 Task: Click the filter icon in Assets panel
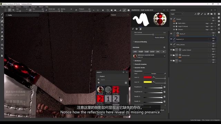click(98, 83)
